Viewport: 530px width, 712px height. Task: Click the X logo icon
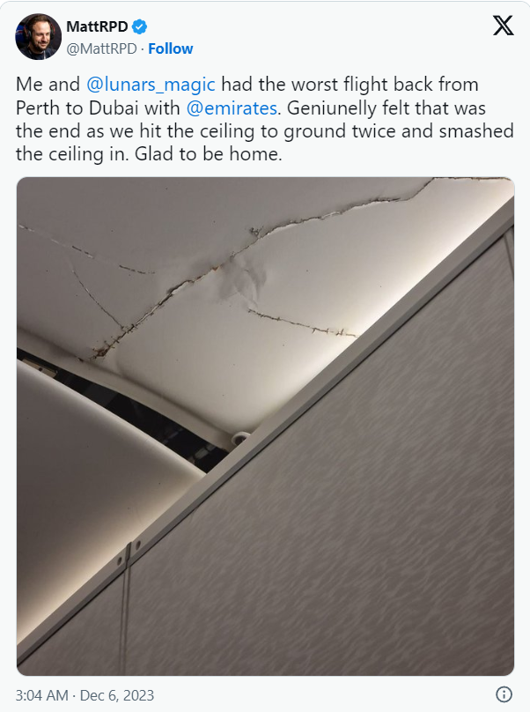[504, 26]
